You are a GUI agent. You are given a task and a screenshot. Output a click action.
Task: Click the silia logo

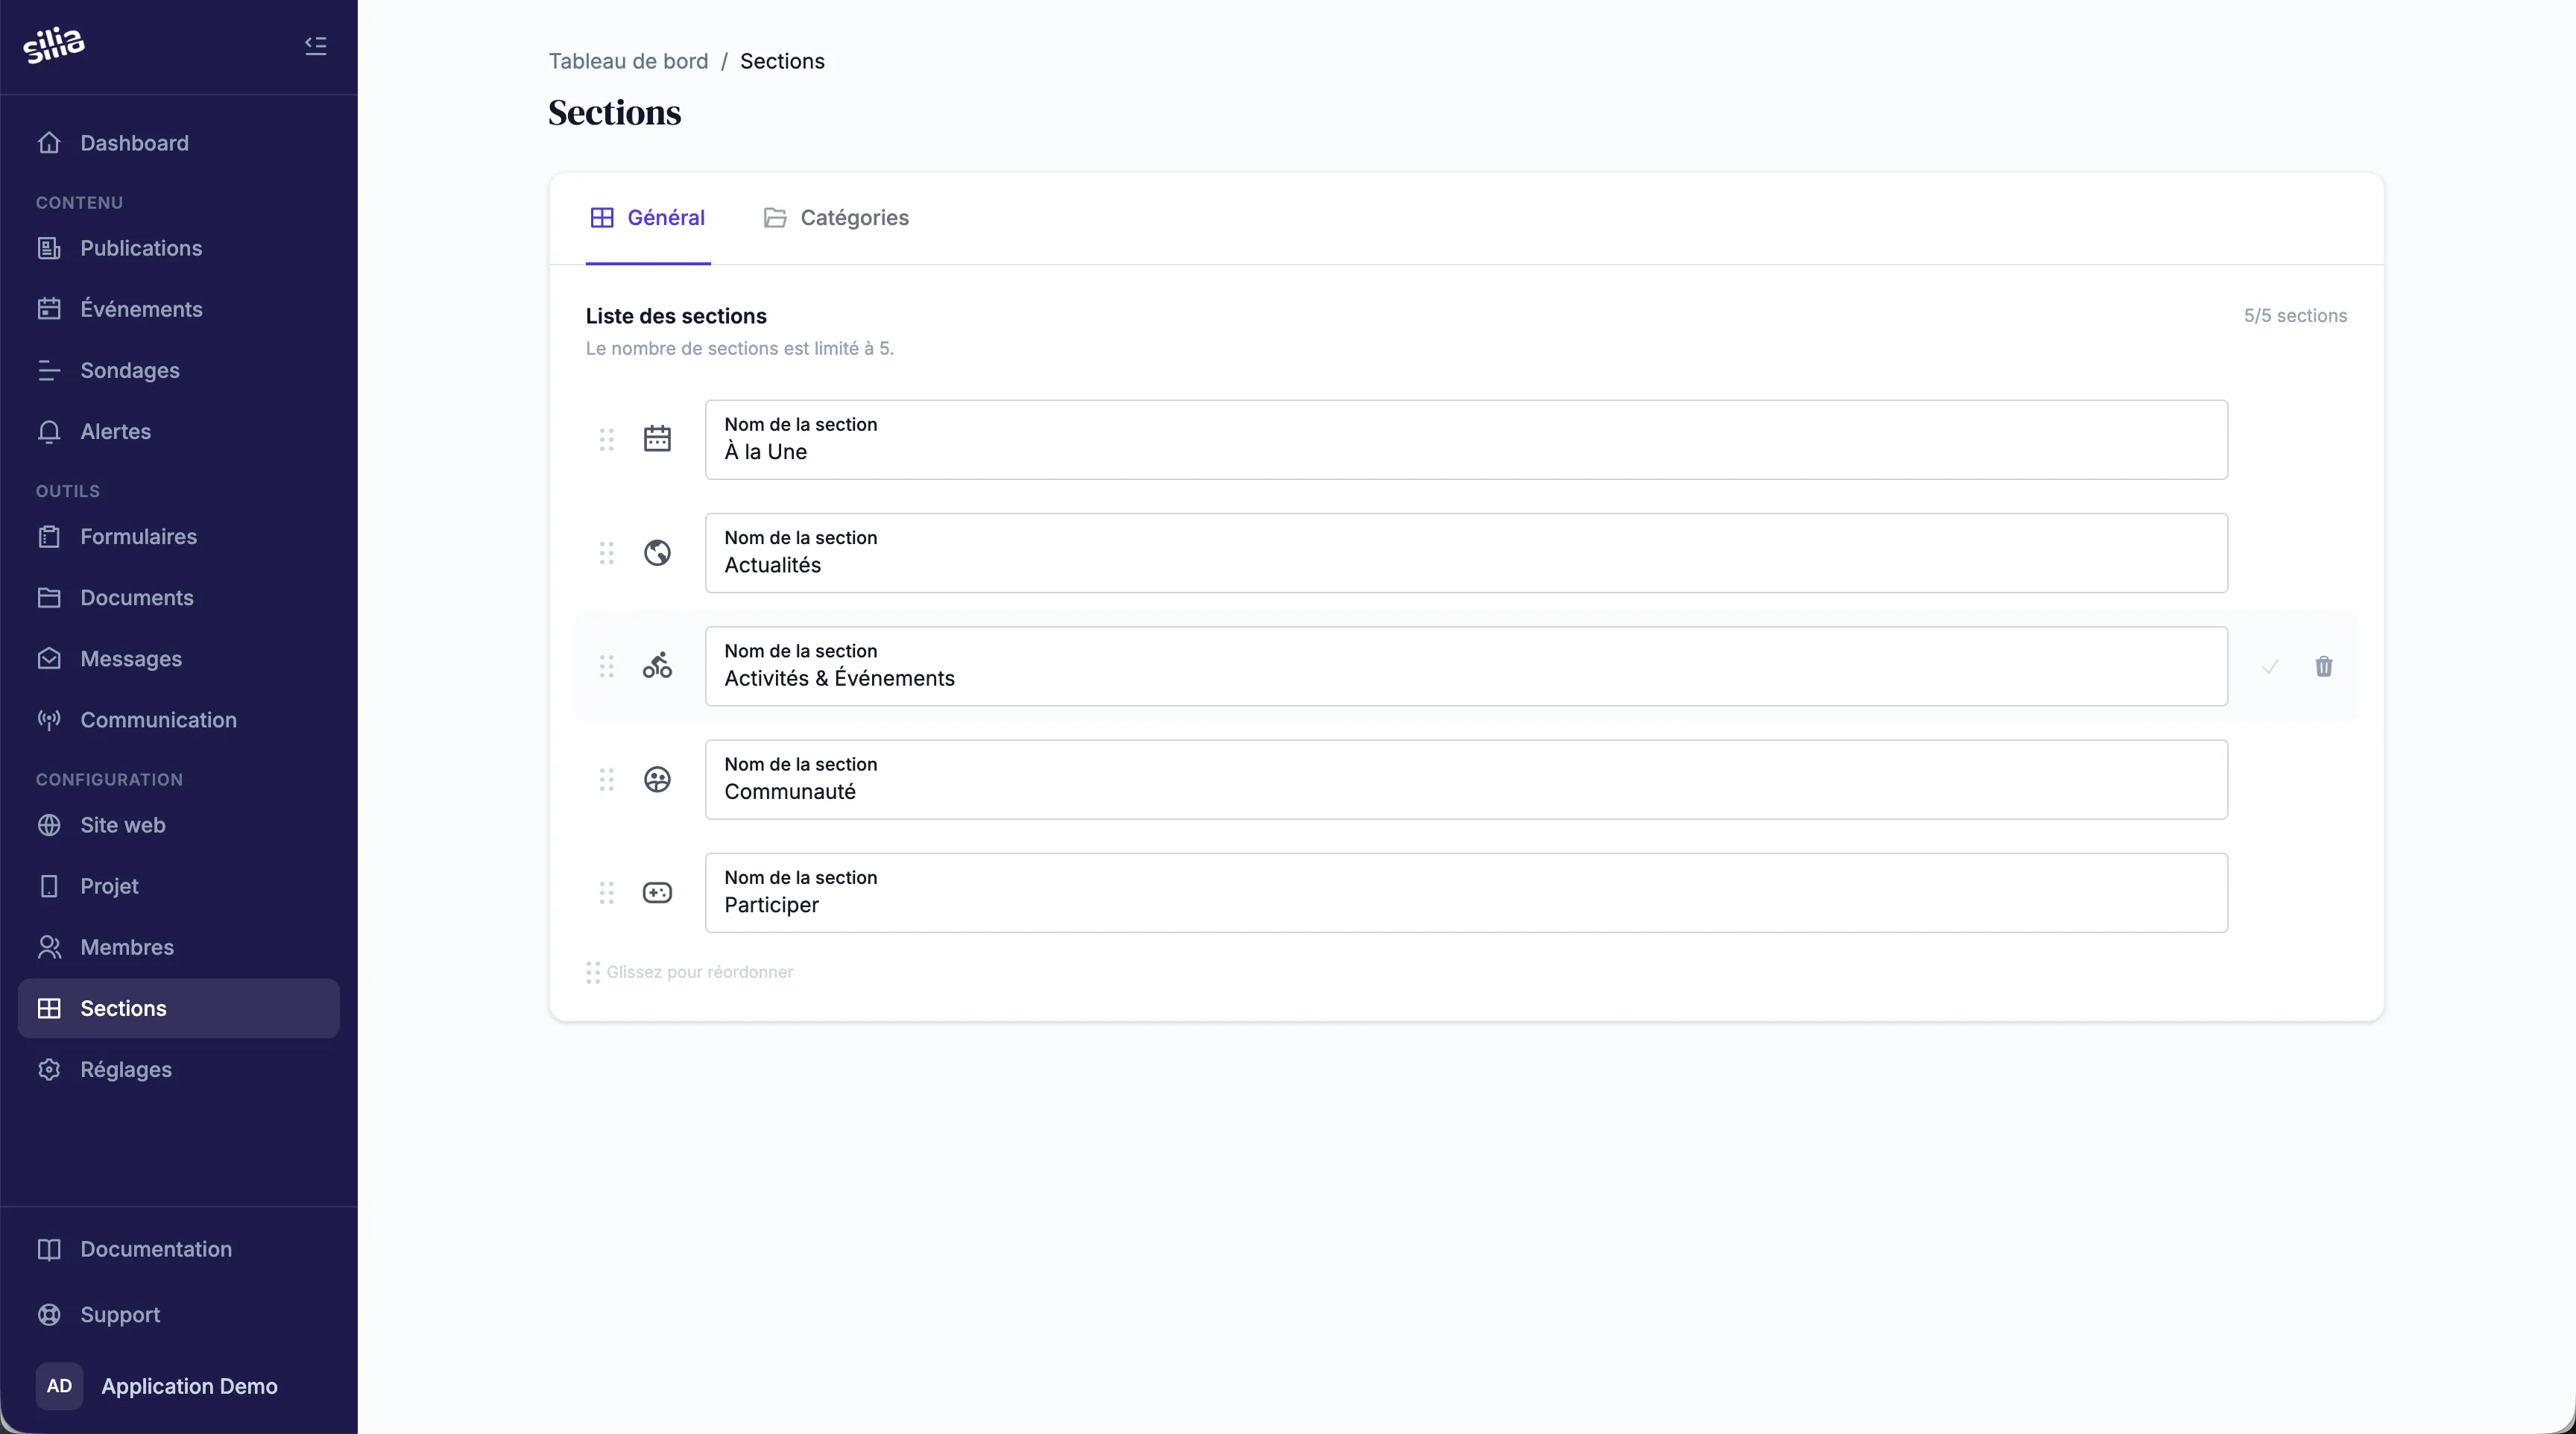point(54,45)
